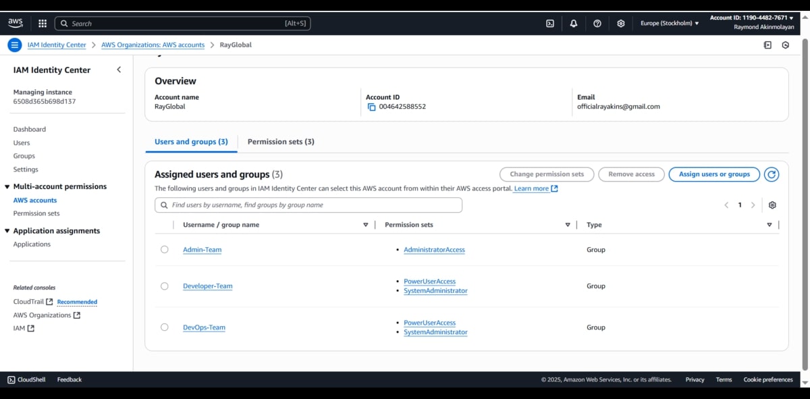
Task: Sort by Username / group name column
Action: [366, 225]
